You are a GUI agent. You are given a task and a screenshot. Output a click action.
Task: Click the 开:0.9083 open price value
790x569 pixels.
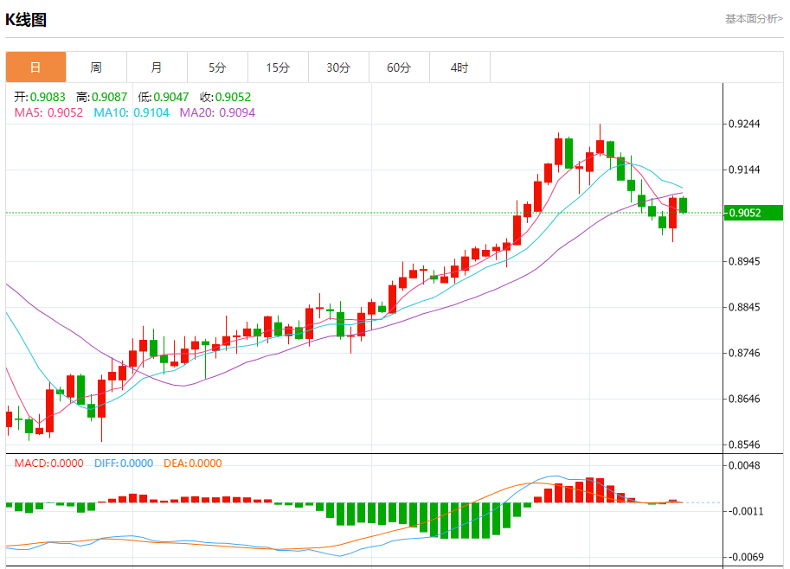40,97
